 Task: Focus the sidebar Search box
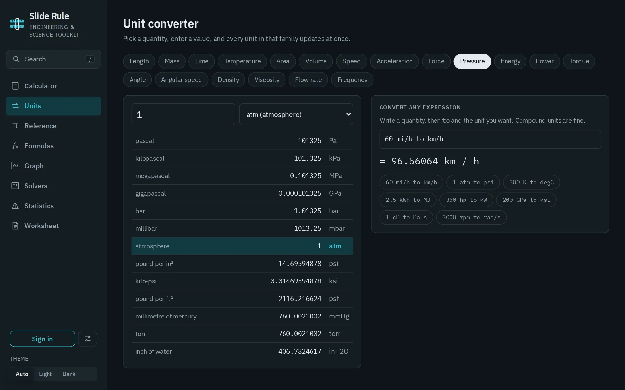point(53,59)
